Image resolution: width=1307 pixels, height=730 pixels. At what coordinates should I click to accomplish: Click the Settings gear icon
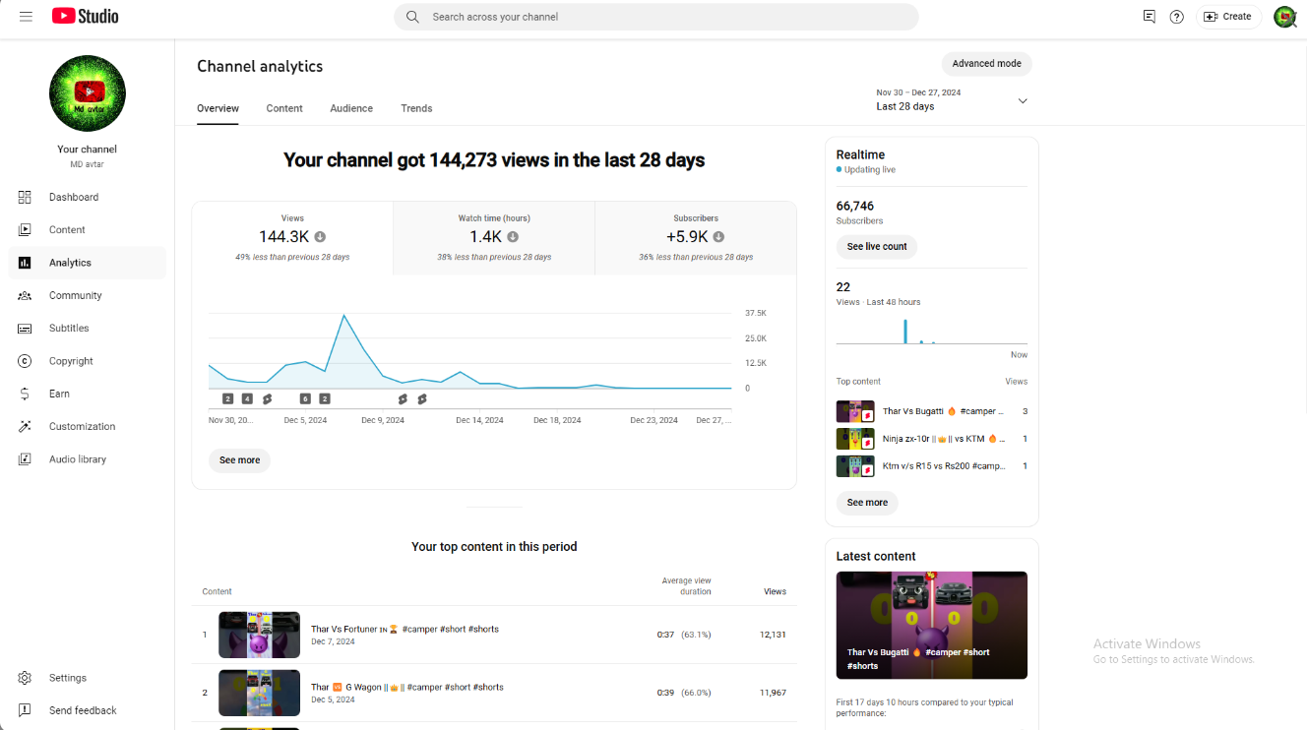(25, 678)
